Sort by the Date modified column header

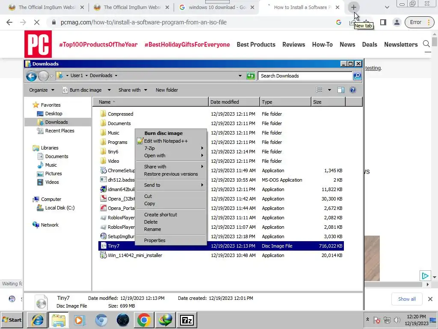tap(234, 102)
